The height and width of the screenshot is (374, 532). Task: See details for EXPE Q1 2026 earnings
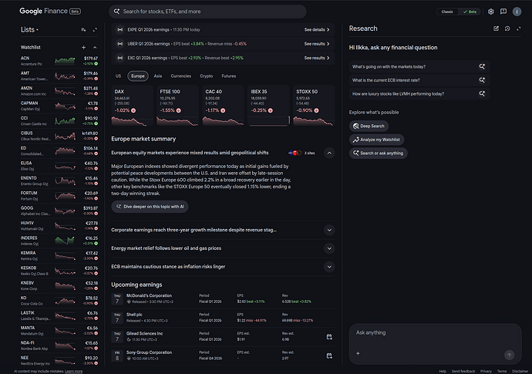[x=317, y=30]
